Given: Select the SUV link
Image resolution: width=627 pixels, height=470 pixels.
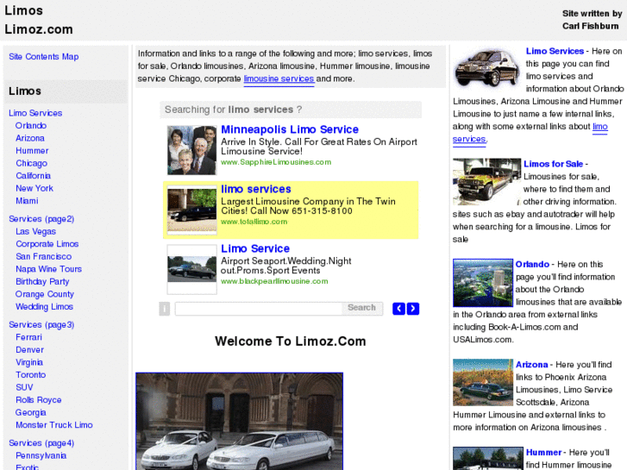Looking at the screenshot, I should tap(24, 387).
